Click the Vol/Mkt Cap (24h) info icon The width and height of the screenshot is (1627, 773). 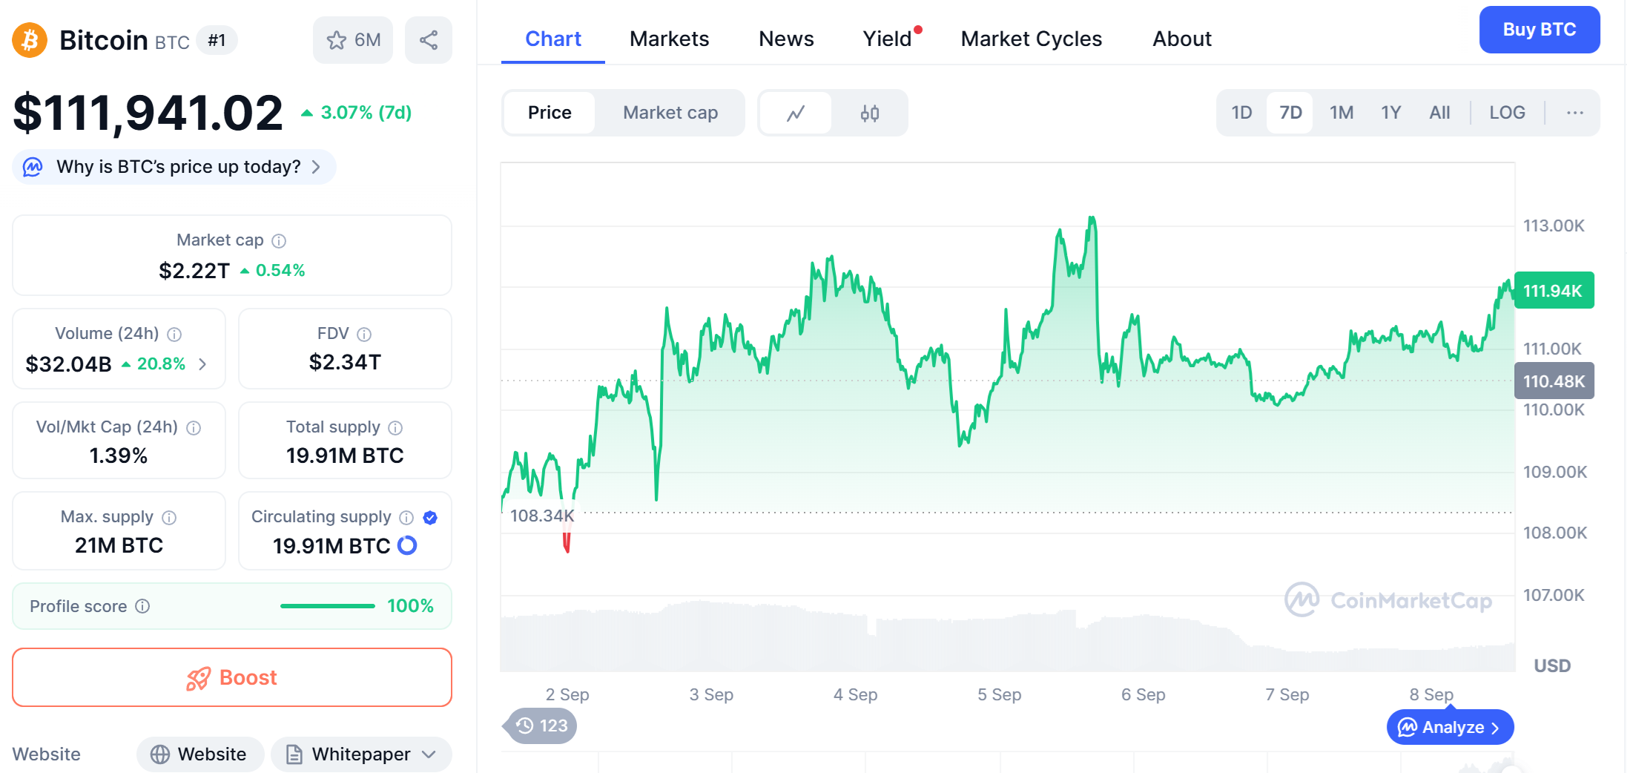(x=194, y=428)
